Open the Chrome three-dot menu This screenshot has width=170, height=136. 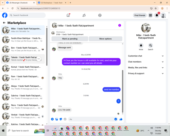(x=167, y=8)
